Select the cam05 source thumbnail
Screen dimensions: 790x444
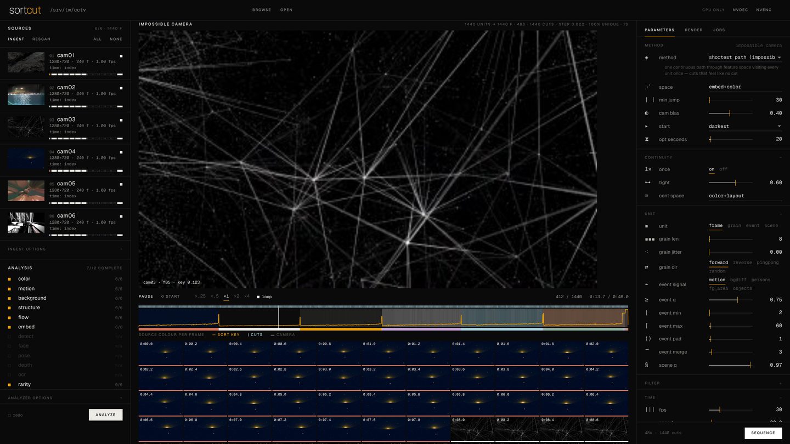pyautogui.click(x=26, y=191)
